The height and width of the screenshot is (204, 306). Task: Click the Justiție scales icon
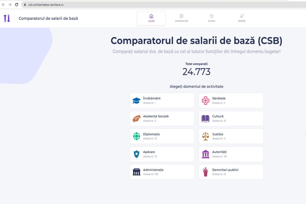pos(206,136)
